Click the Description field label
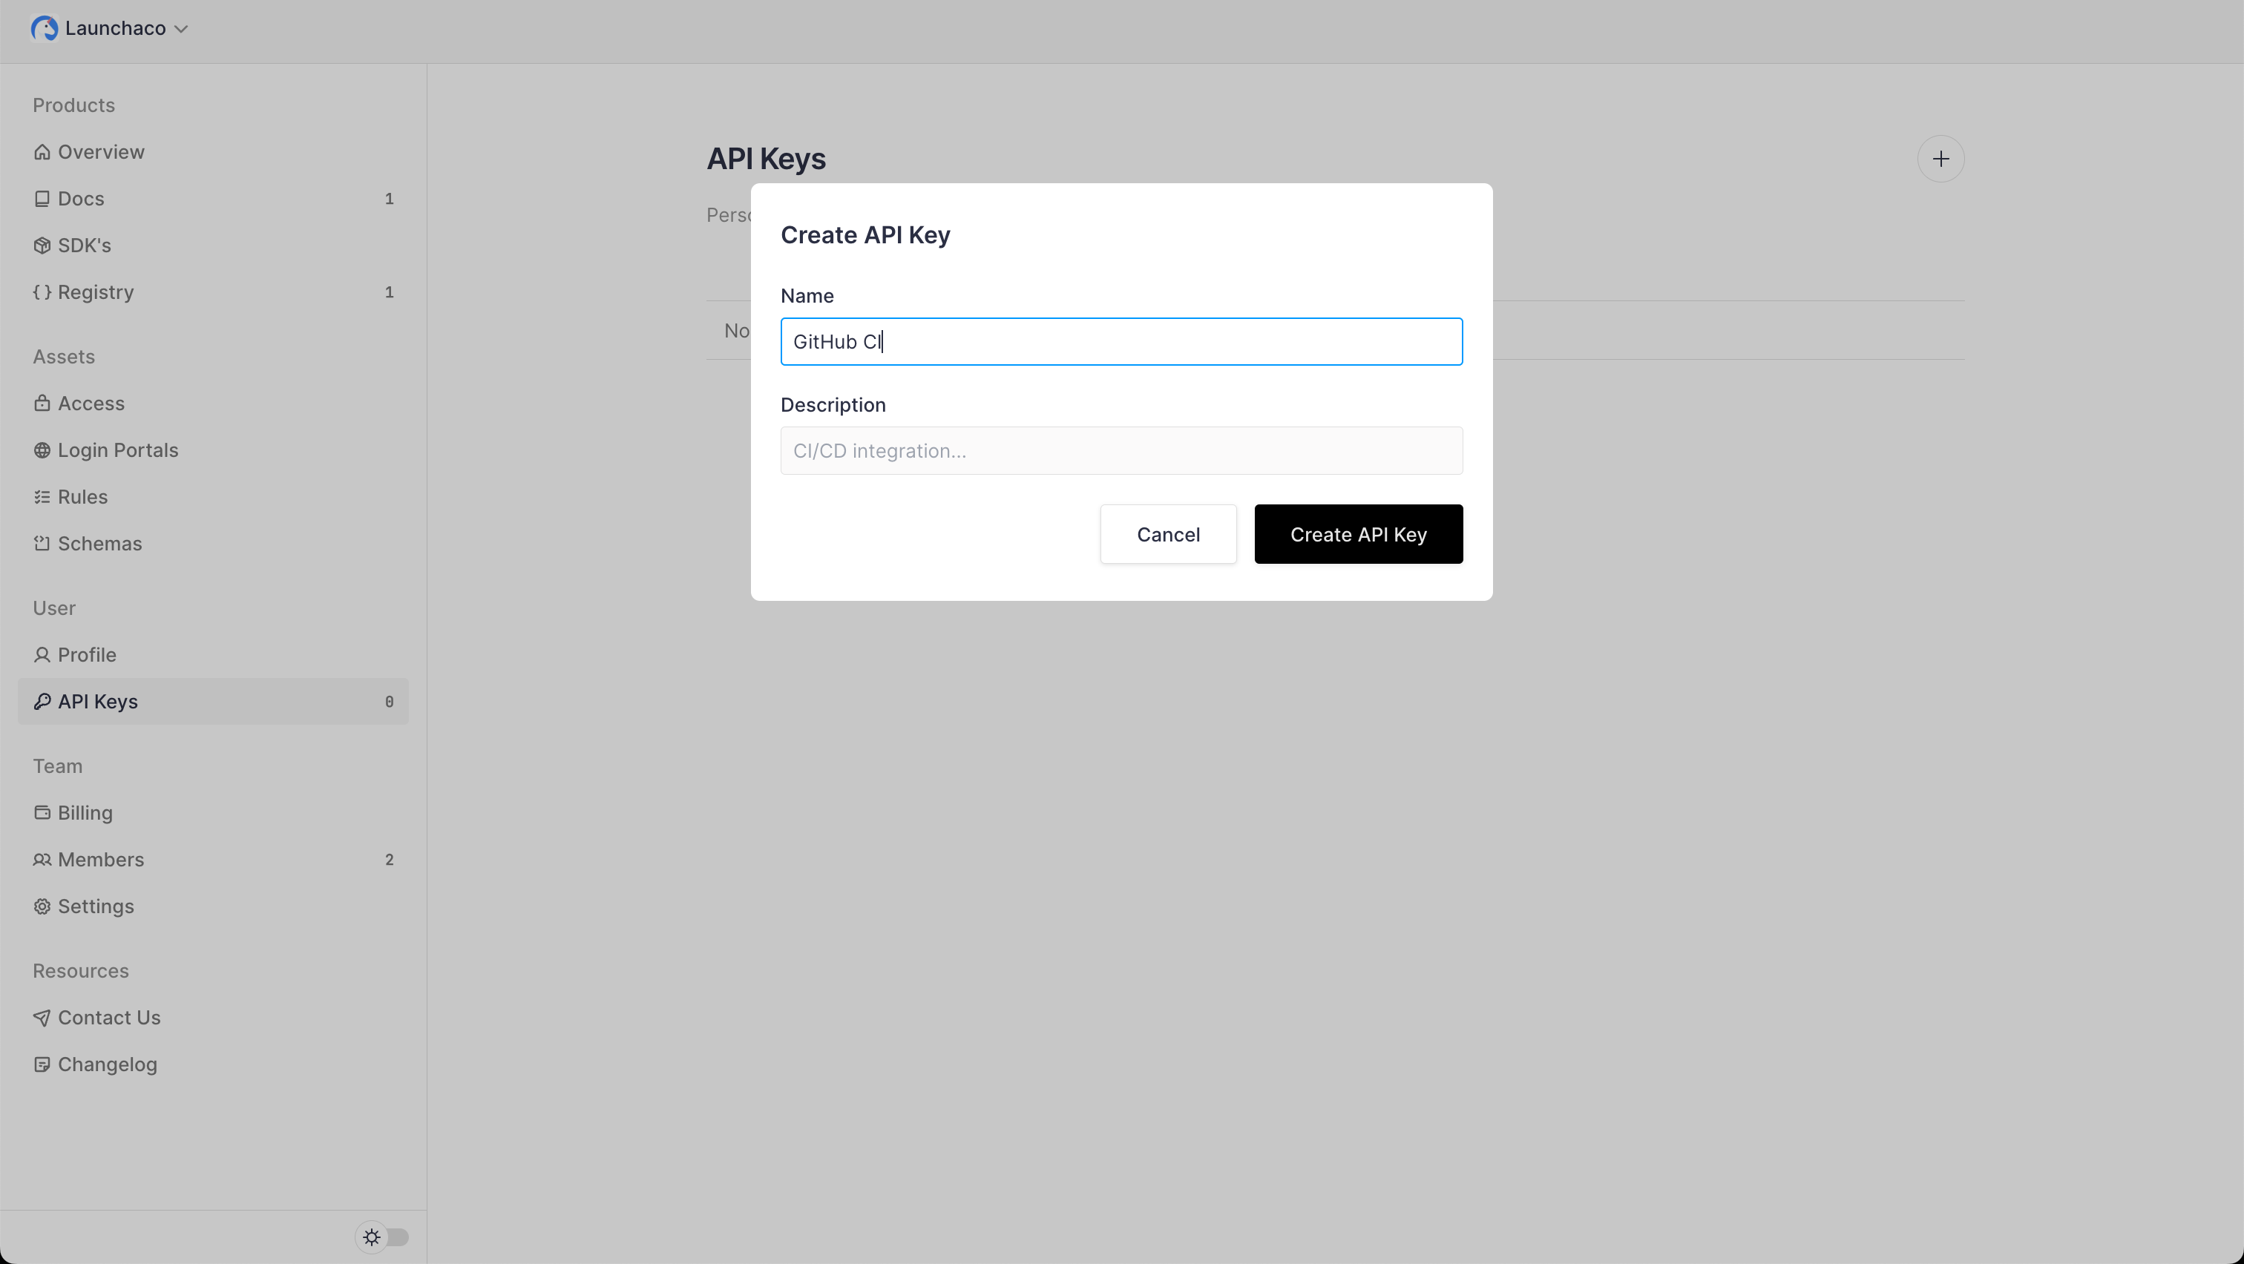This screenshot has height=1264, width=2244. (833, 406)
